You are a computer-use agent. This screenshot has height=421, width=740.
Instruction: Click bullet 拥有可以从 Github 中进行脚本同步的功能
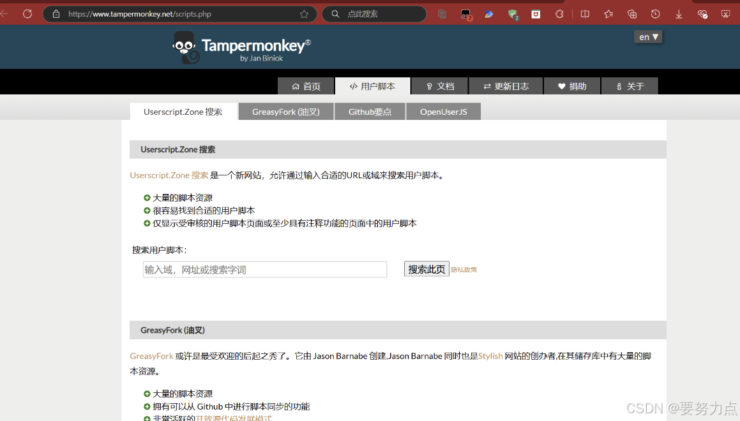[231, 406]
